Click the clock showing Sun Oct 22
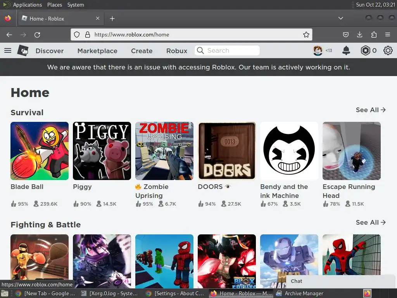The height and width of the screenshot is (298, 397). point(375,5)
